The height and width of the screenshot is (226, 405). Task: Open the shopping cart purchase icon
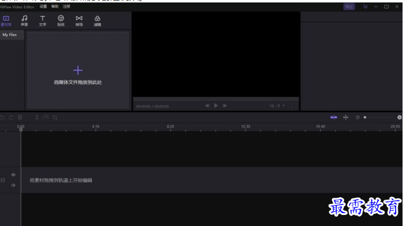coord(365,7)
